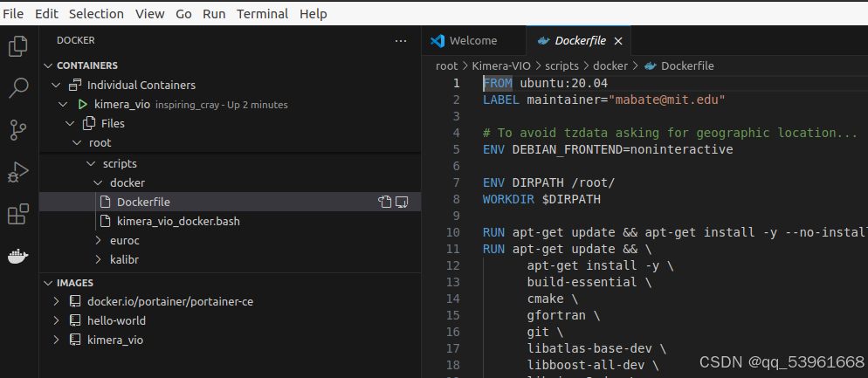Click the scripts breadcrumb segment
This screenshot has height=378, width=868.
pos(561,65)
